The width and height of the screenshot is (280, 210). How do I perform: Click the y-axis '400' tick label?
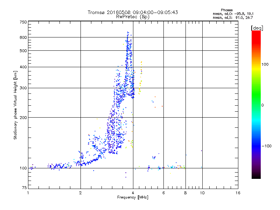(23, 67)
